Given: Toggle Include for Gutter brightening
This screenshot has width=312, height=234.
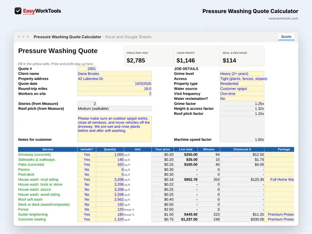Looking at the screenshot, I should (x=87, y=214).
